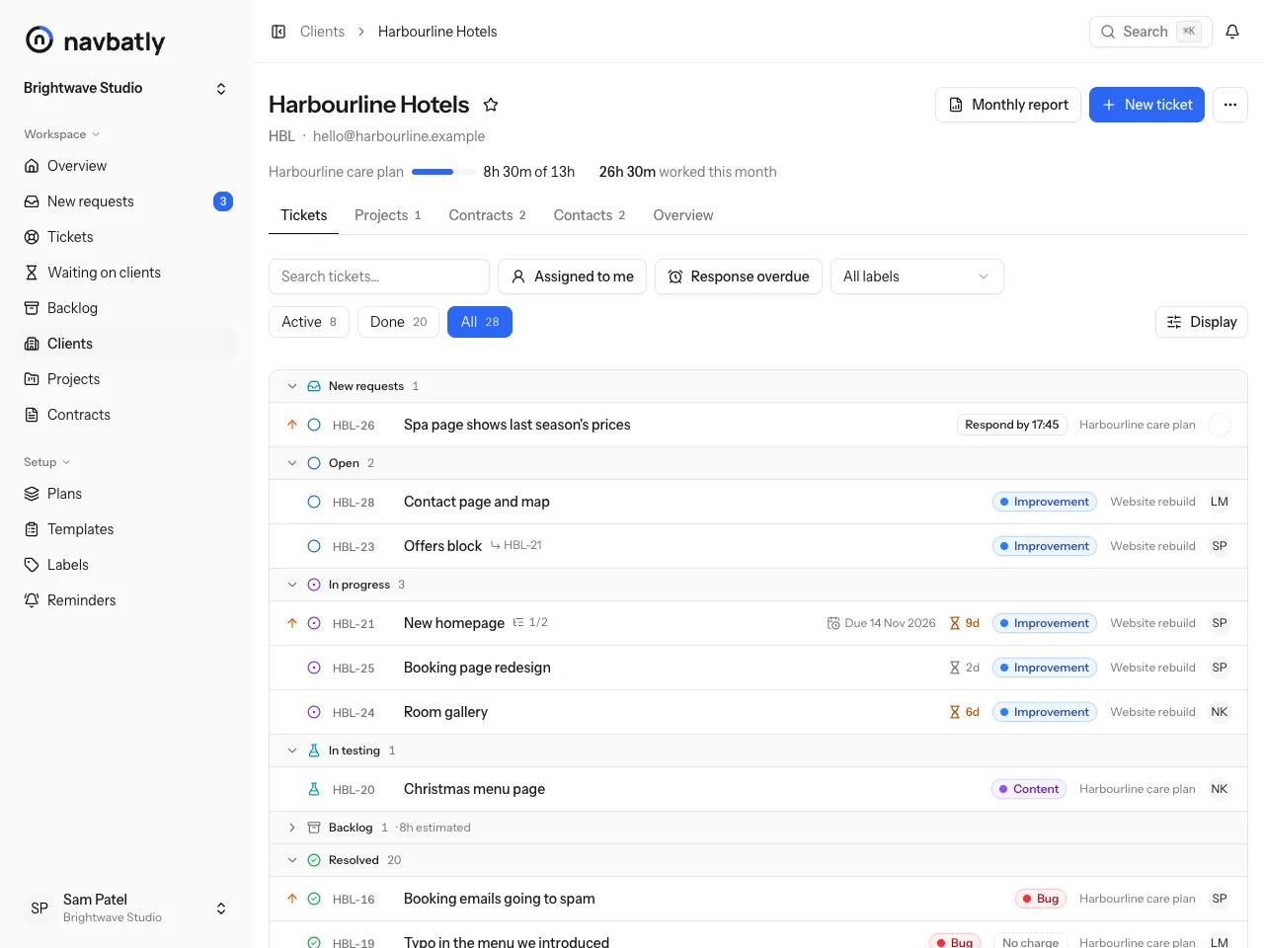Click resolved check icon of HBL-16
Viewport: 1264px width, 948px height.
314,899
